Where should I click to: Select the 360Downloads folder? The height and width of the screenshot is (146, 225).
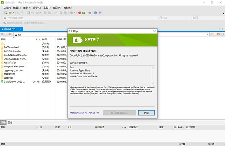tap(12, 47)
